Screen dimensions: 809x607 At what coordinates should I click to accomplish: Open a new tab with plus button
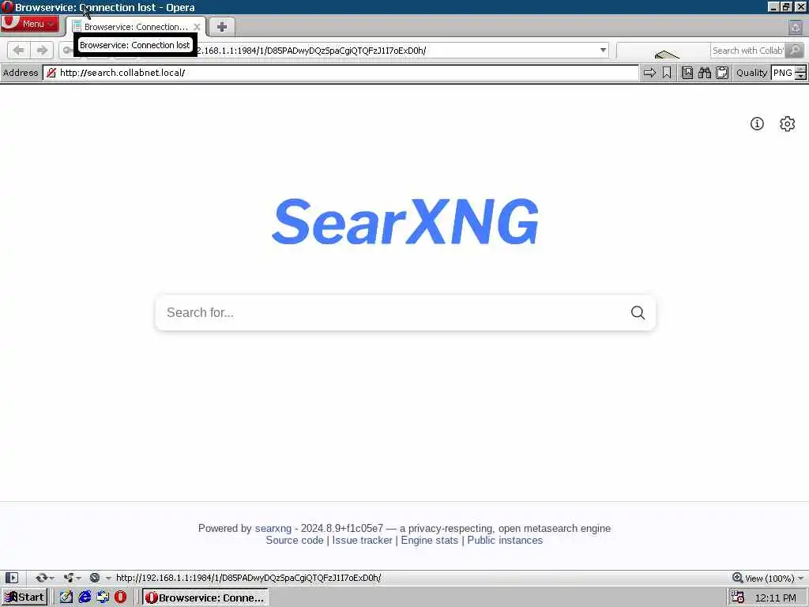222,27
